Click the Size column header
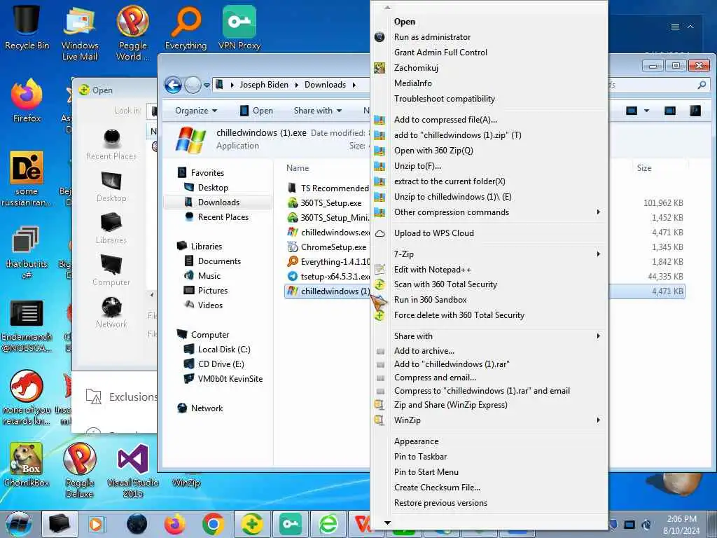 (x=644, y=168)
